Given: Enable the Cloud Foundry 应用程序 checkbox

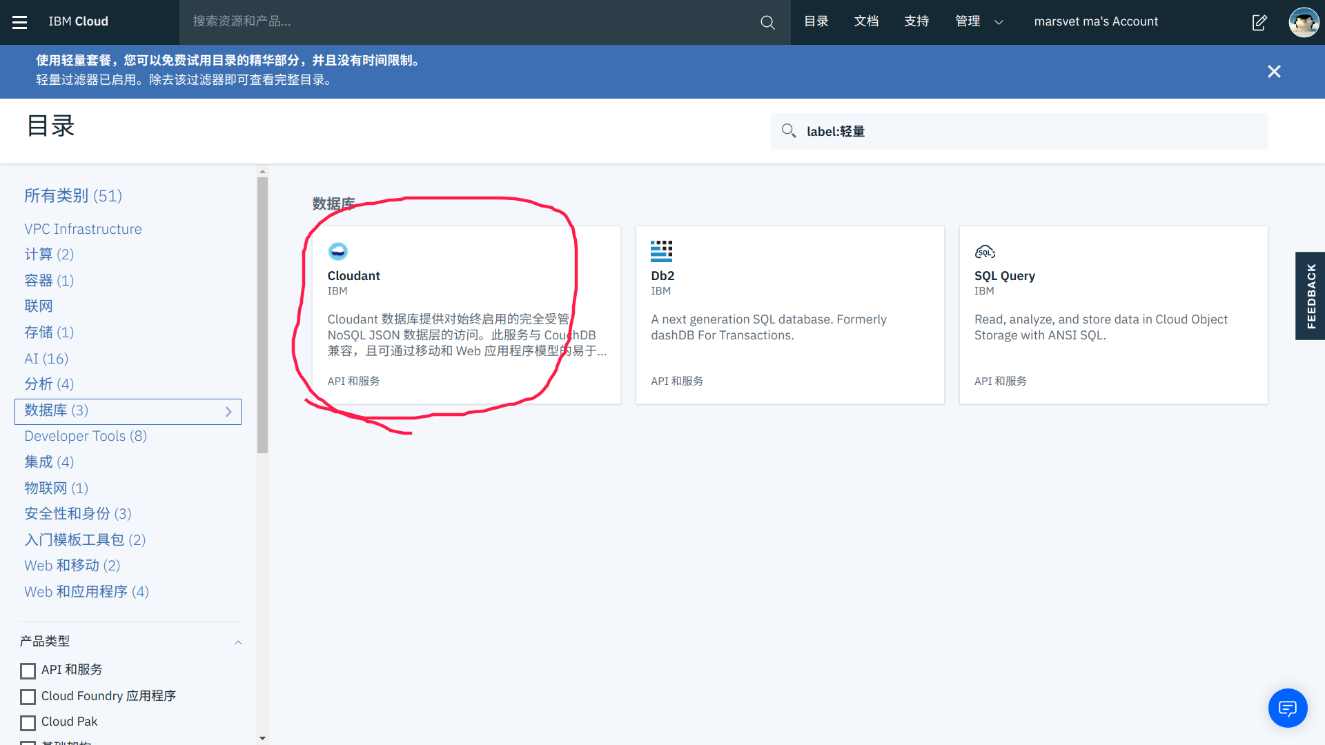Looking at the screenshot, I should point(28,697).
